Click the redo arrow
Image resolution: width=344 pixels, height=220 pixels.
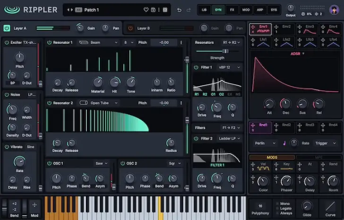[x=189, y=10]
